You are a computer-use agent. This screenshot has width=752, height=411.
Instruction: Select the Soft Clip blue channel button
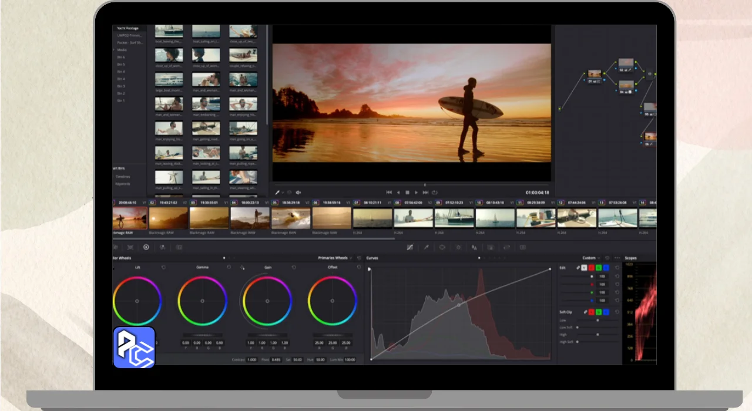(x=606, y=312)
